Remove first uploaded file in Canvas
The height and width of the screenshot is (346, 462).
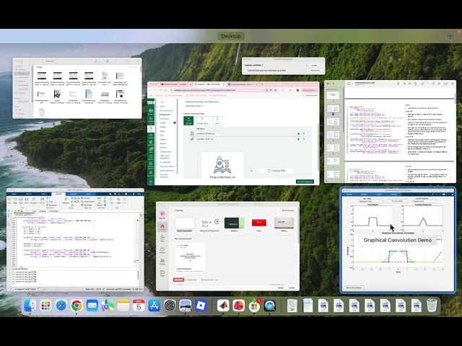[x=304, y=133]
